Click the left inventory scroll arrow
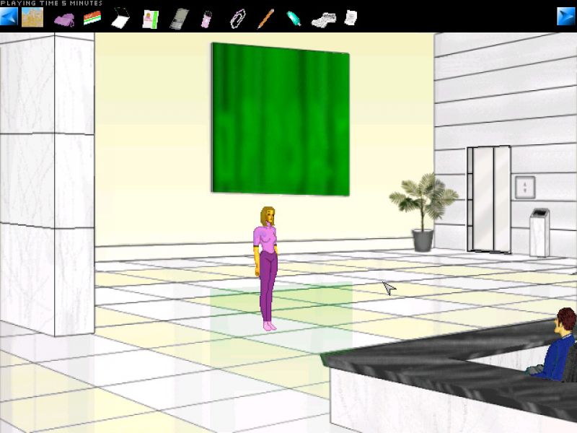 point(8,17)
